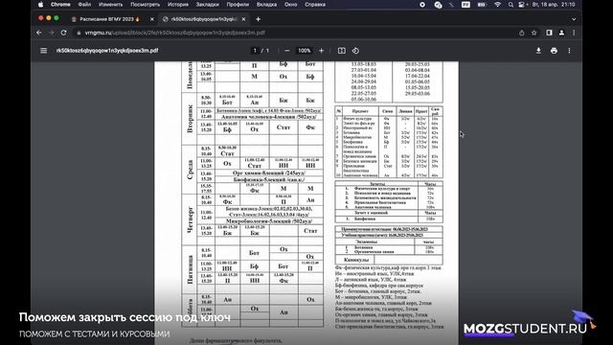Open battery status menu

click(x=482, y=5)
